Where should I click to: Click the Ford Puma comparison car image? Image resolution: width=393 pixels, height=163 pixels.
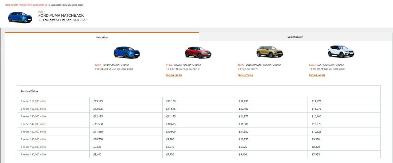click(127, 52)
